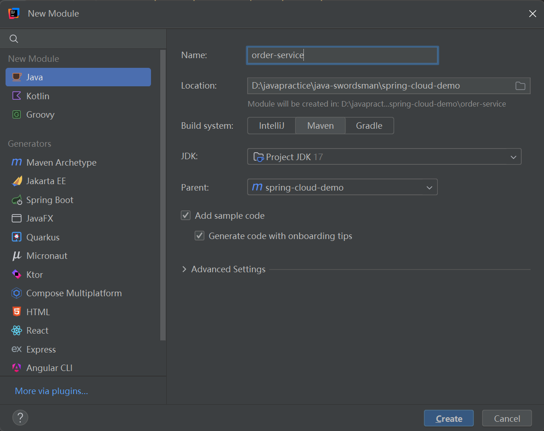Select React generator label
544x431 pixels.
coord(37,331)
